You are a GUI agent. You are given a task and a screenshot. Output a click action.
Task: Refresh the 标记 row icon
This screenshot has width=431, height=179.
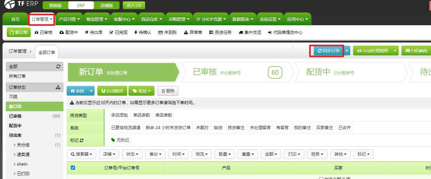pos(82,140)
